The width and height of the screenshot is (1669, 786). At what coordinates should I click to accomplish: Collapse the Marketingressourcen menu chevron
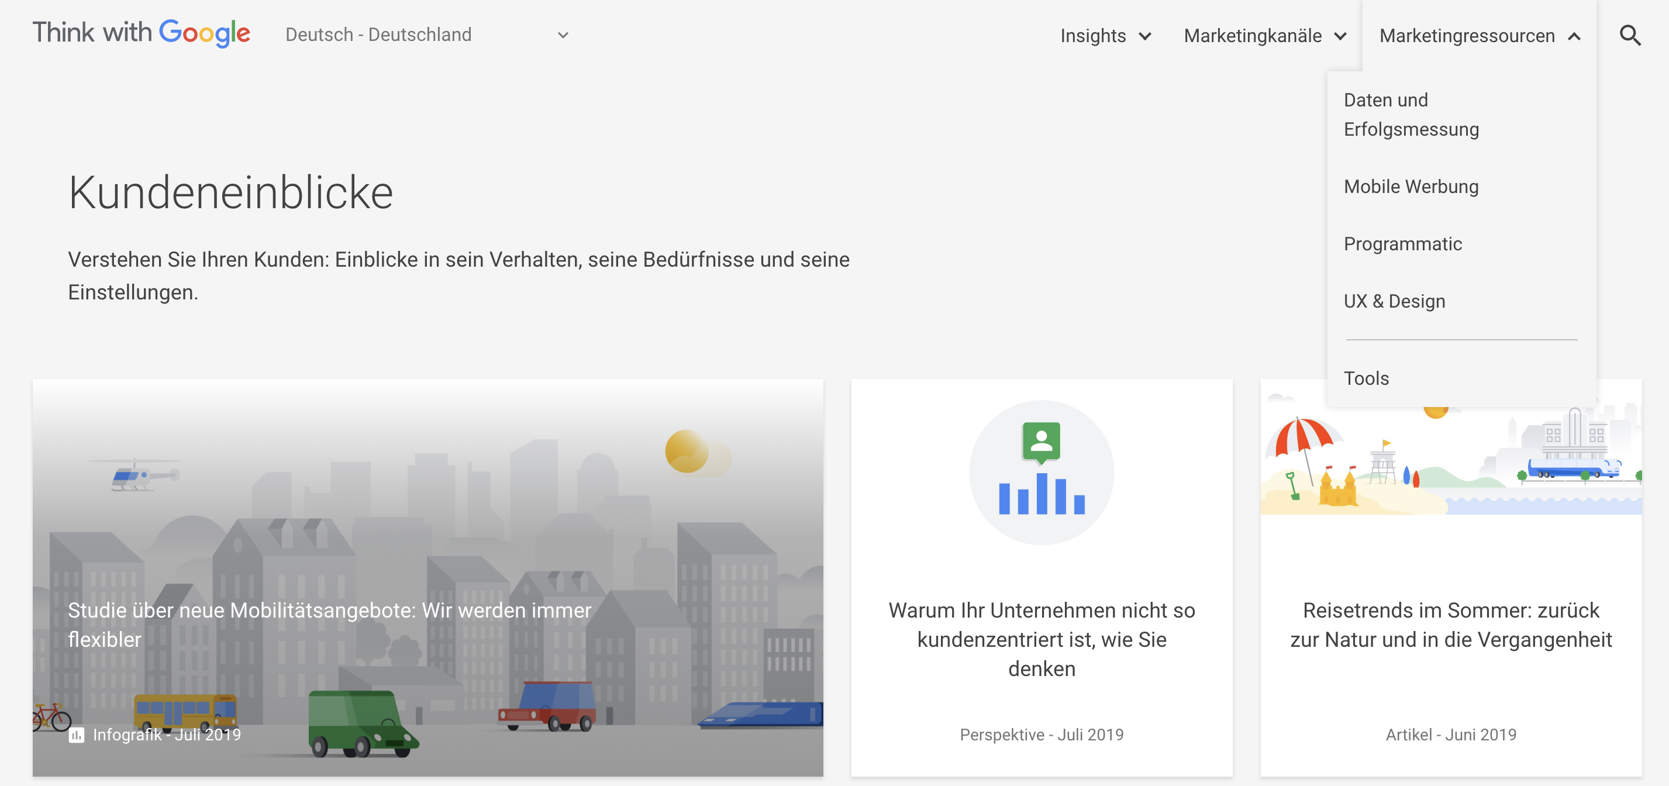tap(1574, 36)
